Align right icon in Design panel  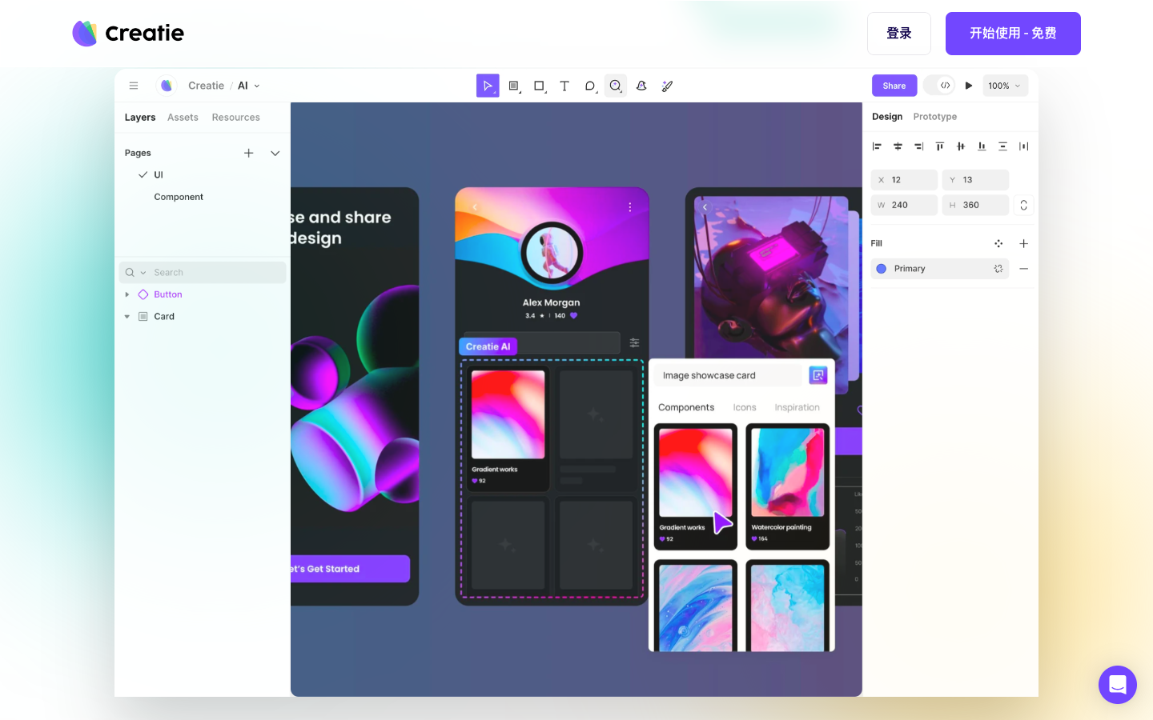(x=918, y=146)
